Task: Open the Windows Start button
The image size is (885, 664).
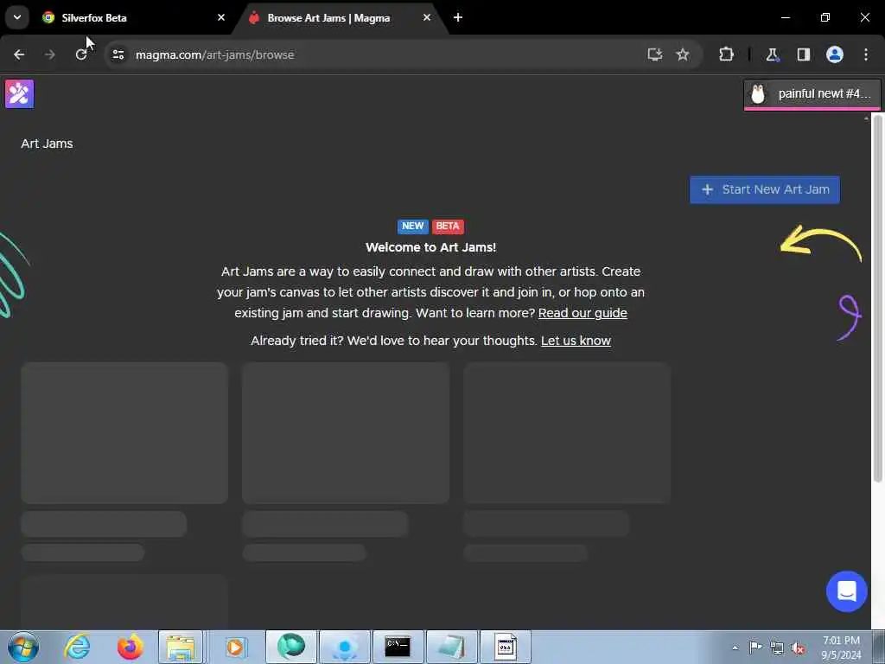Action: point(23,647)
